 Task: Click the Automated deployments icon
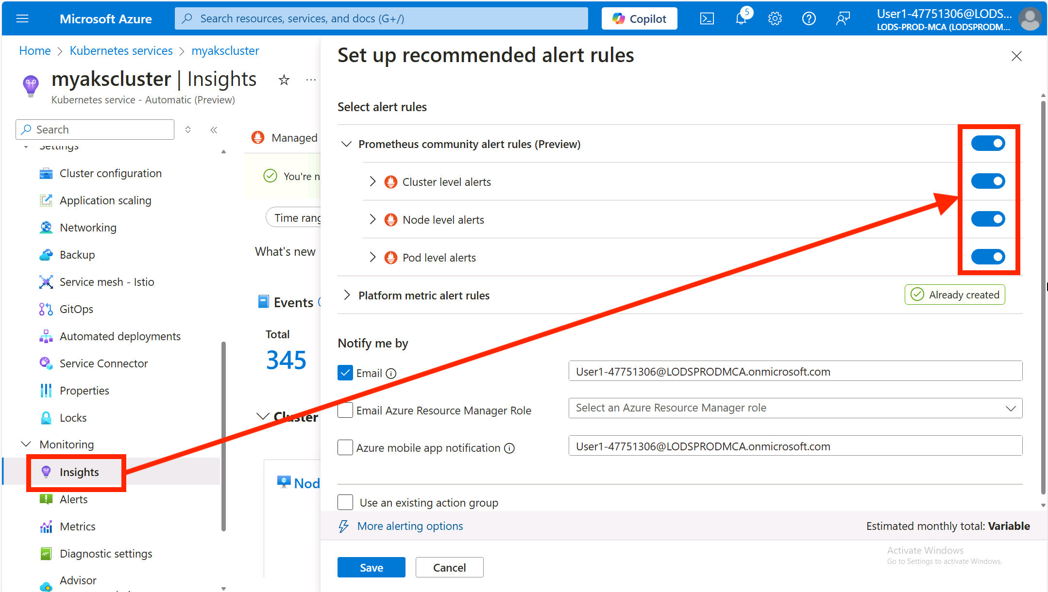click(x=46, y=336)
